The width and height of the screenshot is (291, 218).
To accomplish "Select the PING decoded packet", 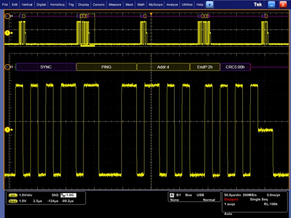I will point(106,67).
